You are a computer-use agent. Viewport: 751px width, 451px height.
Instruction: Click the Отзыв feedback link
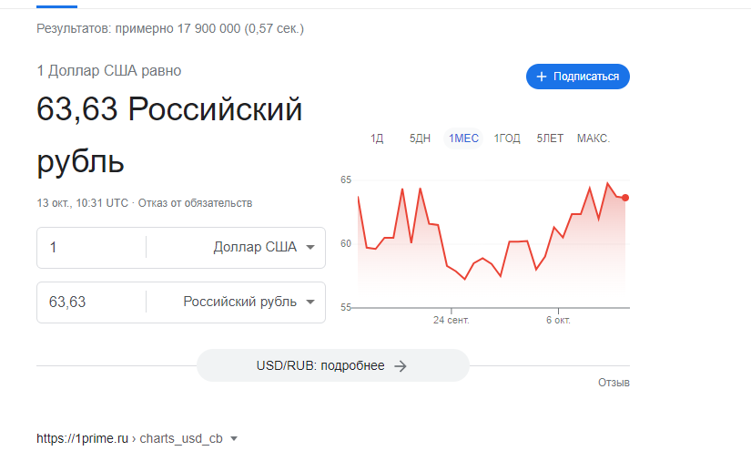tap(614, 383)
